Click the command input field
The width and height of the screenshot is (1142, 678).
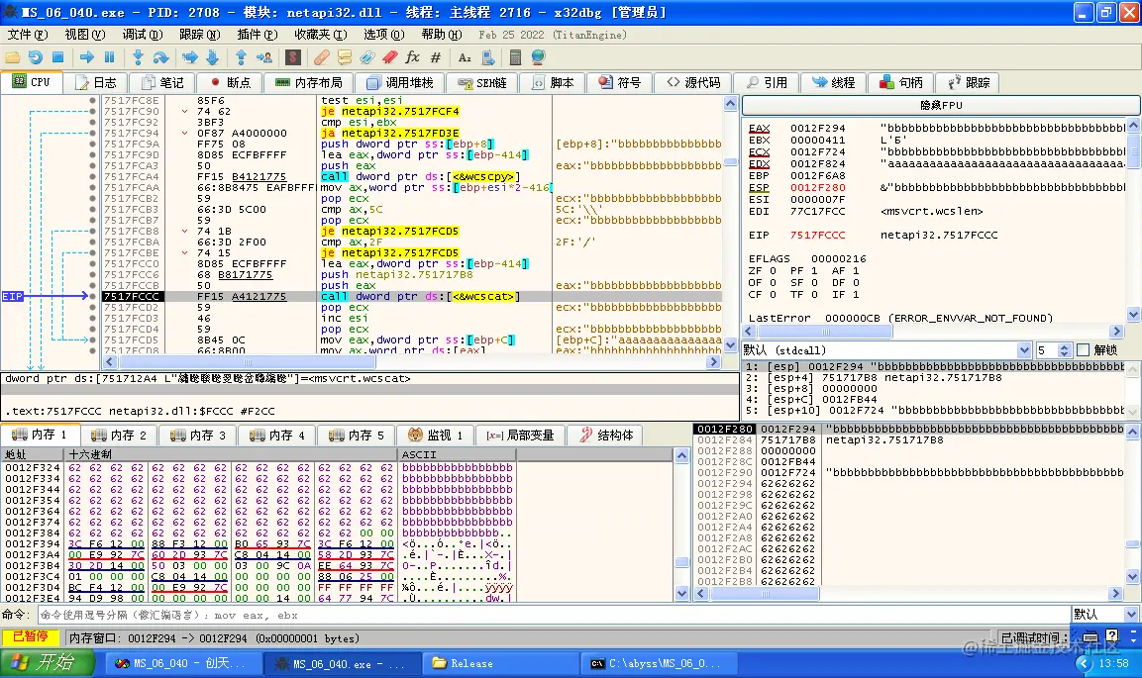click(554, 615)
